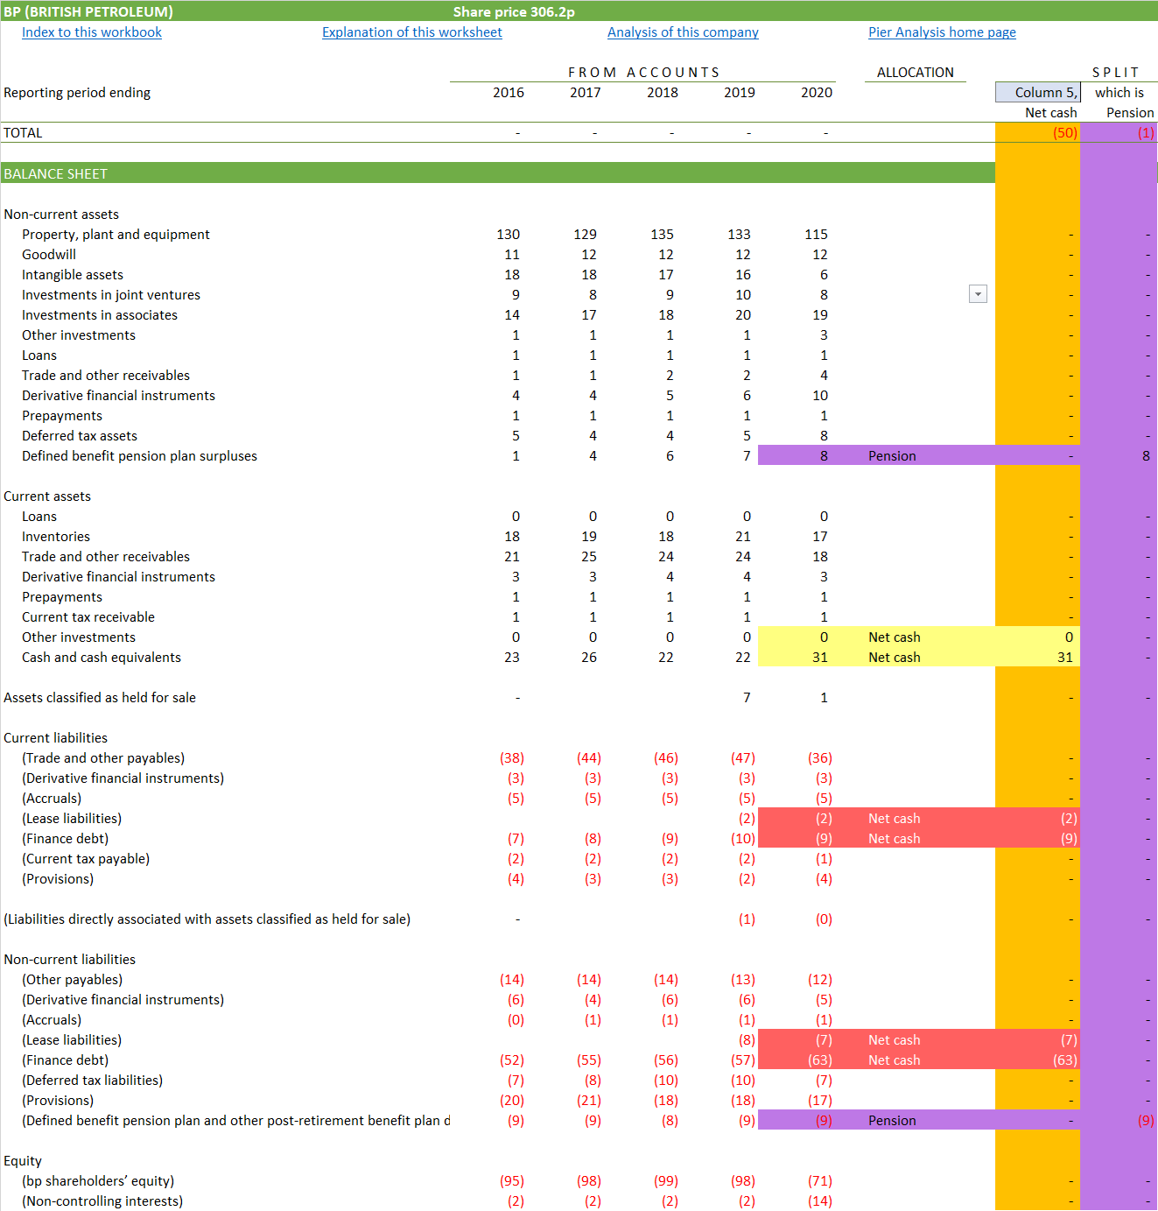Select the Non-current liabilities heading
The image size is (1158, 1211).
69,960
